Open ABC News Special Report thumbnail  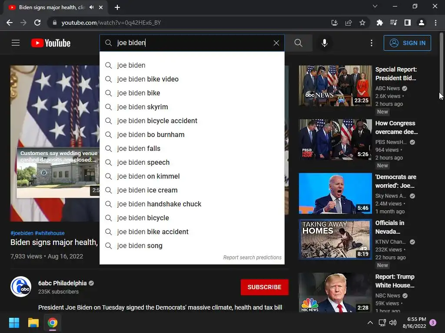coord(335,86)
